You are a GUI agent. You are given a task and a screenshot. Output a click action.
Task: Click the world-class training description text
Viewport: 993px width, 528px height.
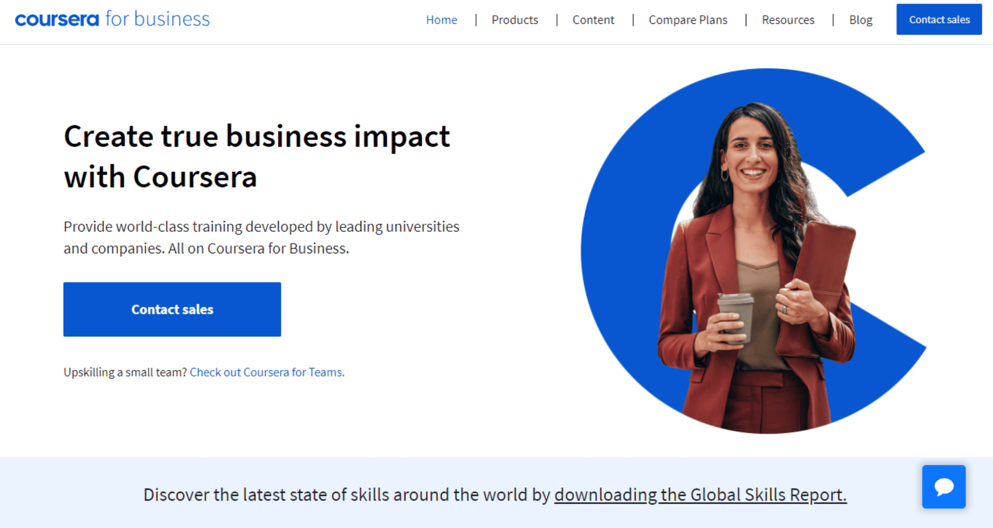pos(261,237)
